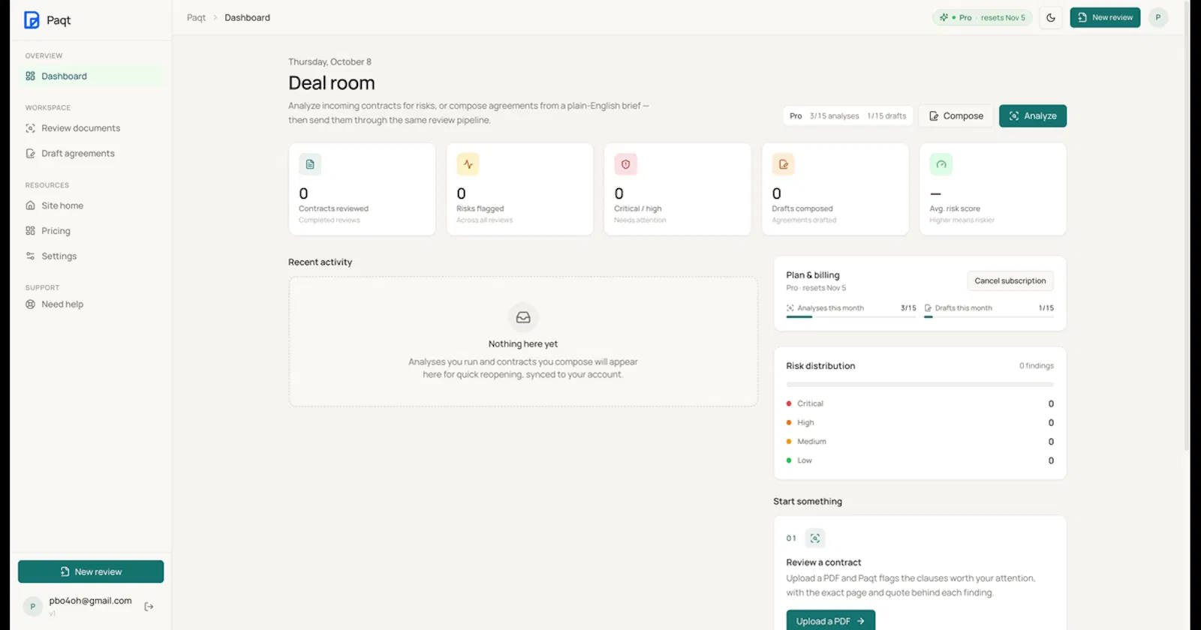Open the user avatar in top bar
1201x630 pixels.
point(1158,17)
